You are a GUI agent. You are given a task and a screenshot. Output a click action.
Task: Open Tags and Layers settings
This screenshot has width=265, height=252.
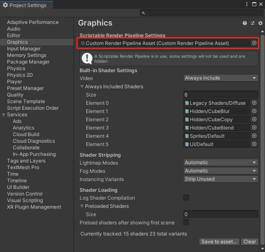pyautogui.click(x=26, y=161)
